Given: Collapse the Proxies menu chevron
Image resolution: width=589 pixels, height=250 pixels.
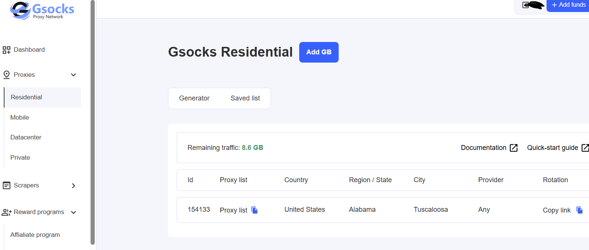Looking at the screenshot, I should tap(74, 75).
